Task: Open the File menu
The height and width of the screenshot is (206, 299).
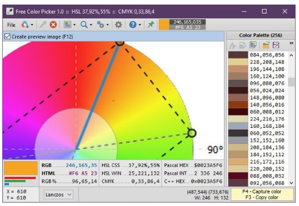Action: pos(11,25)
